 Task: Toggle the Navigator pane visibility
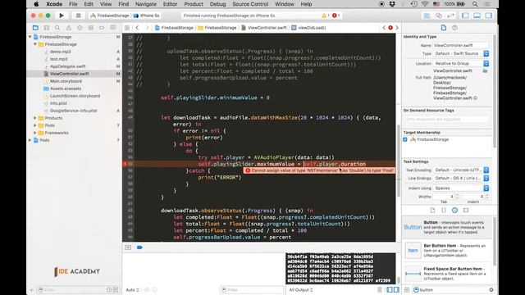pyautogui.click(x=465, y=16)
